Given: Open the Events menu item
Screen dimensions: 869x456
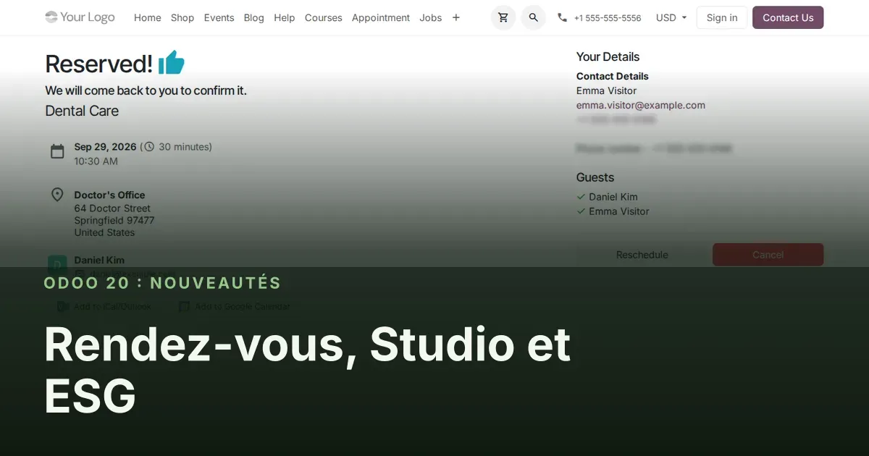Looking at the screenshot, I should coord(219,17).
